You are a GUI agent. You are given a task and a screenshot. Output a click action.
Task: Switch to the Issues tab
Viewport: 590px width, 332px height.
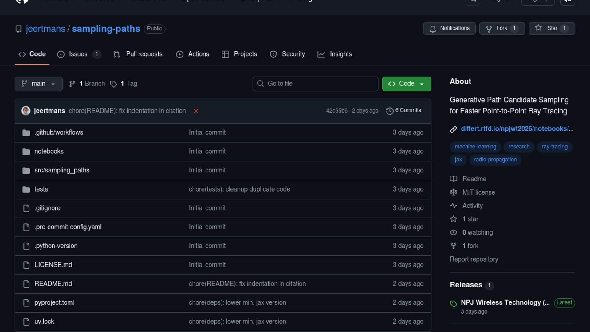tap(78, 54)
